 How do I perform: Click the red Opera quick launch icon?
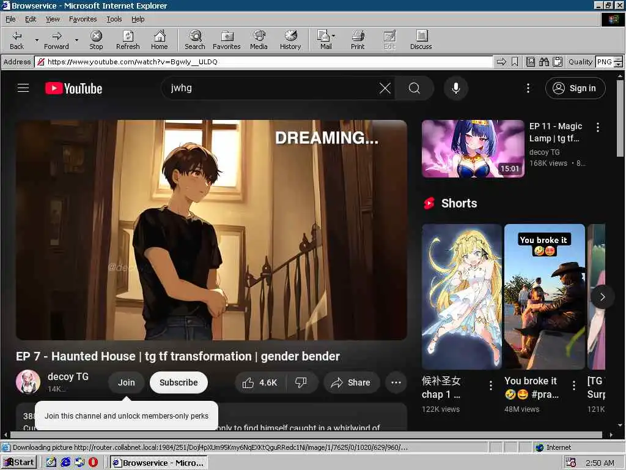coord(93,463)
